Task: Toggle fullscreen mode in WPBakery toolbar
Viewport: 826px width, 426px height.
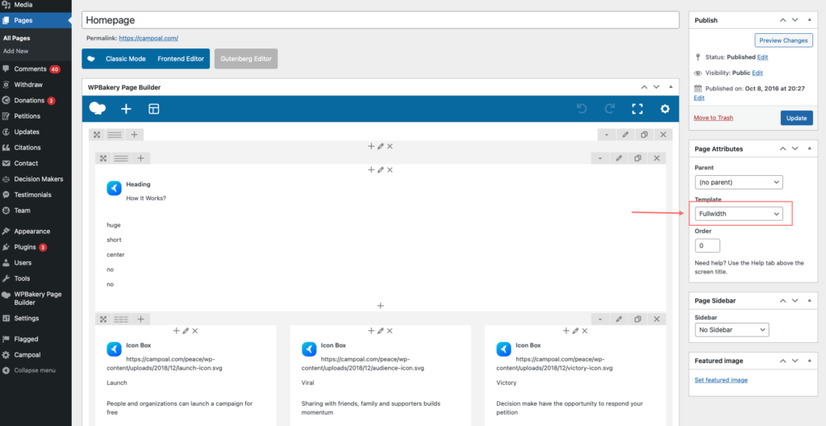Action: click(x=637, y=109)
